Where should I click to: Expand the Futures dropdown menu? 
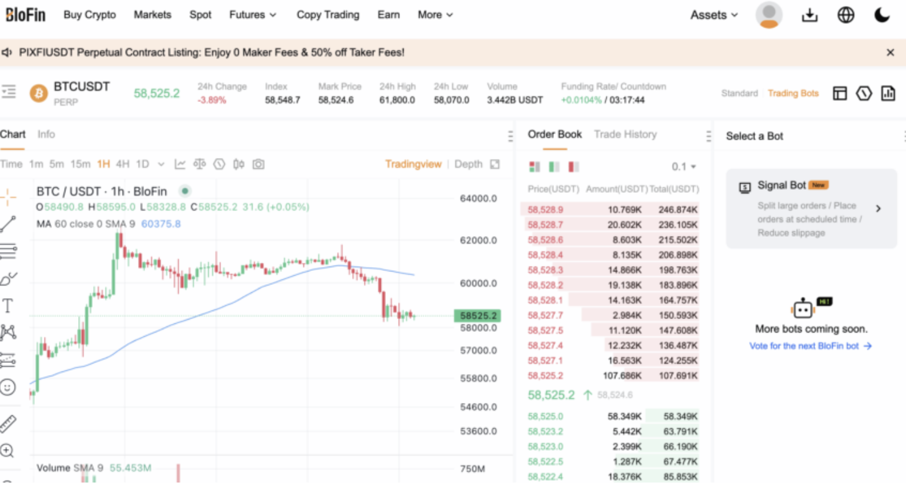tap(253, 15)
